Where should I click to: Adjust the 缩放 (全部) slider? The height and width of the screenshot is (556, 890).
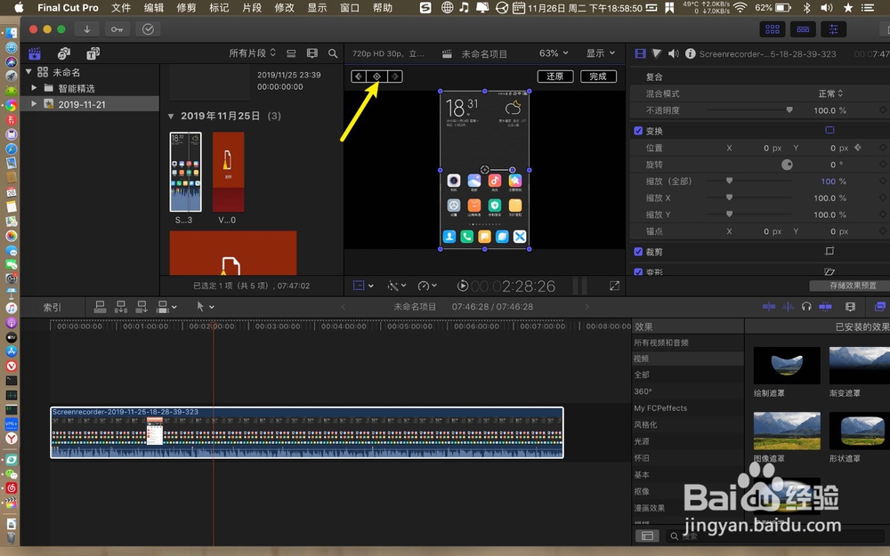coord(730,181)
